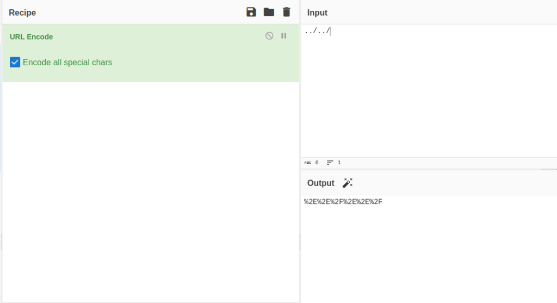
Task: Click the Output panel heading
Action: [321, 183]
